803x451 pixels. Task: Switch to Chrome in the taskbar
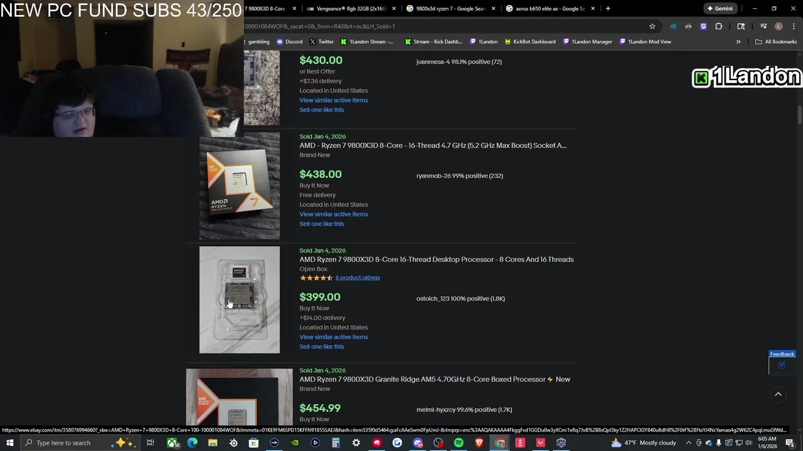pyautogui.click(x=500, y=443)
